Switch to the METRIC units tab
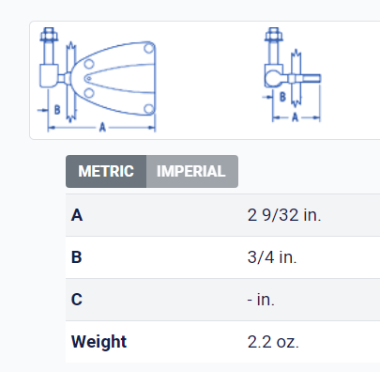 click(x=106, y=171)
